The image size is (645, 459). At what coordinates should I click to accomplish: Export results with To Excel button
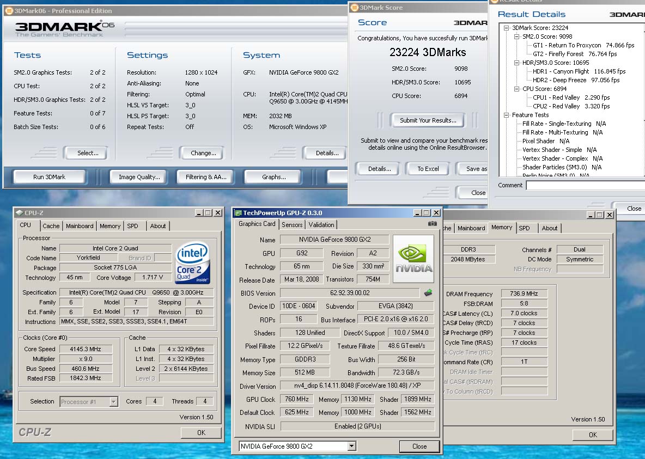point(428,169)
